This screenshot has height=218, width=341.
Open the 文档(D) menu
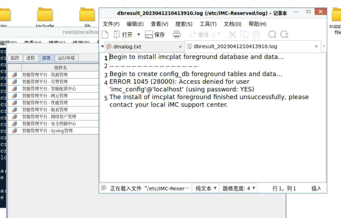(232, 24)
